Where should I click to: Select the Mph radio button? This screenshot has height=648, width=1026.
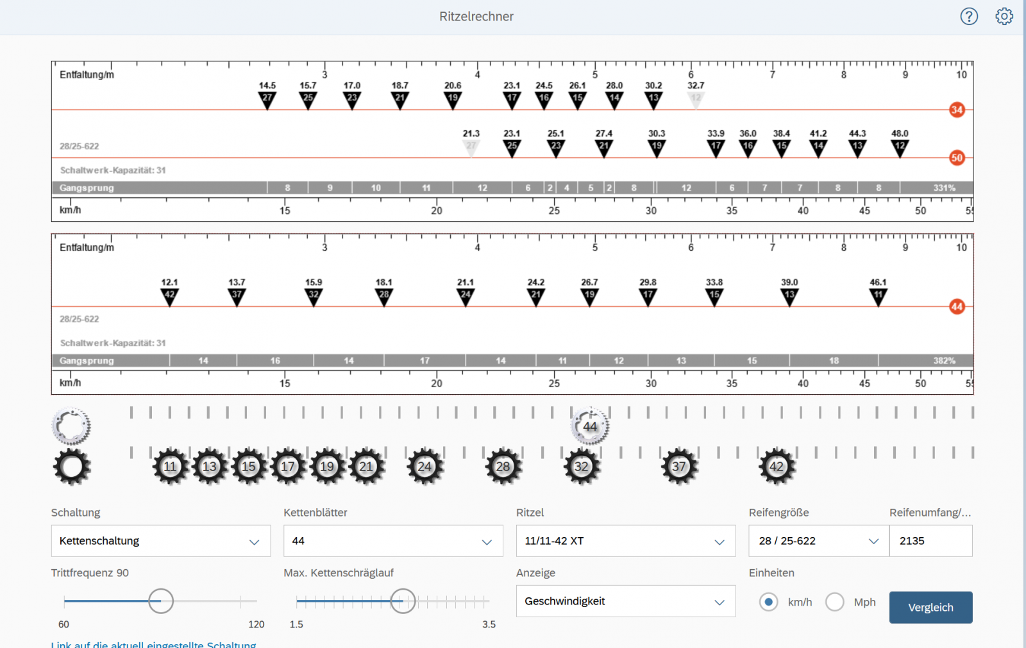pos(834,602)
